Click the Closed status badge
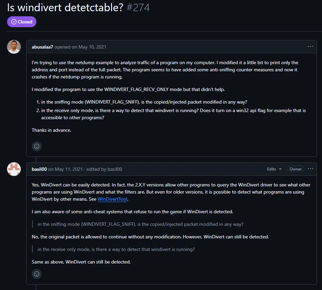Viewport: 322px width, 290px height. (22, 22)
